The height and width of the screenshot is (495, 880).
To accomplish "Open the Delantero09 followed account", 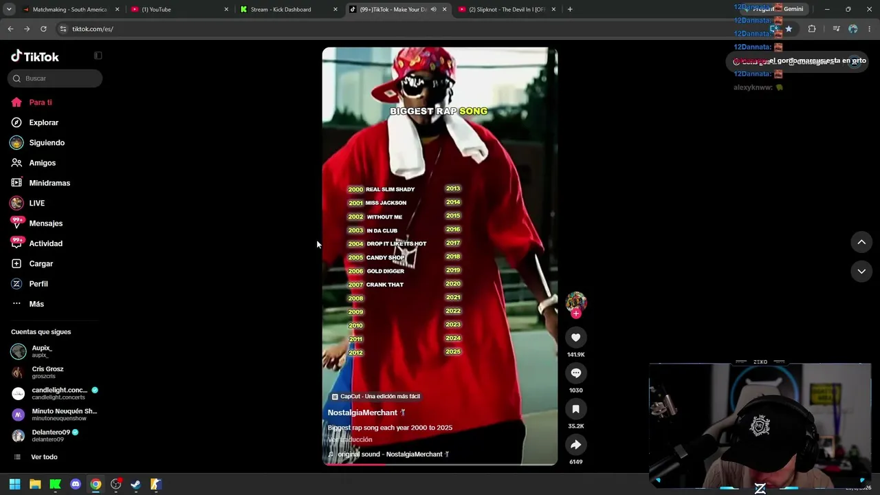I will (x=55, y=436).
